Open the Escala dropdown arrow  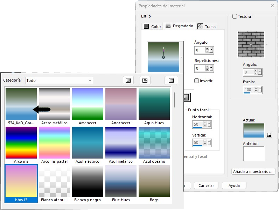pyautogui.click(x=260, y=90)
